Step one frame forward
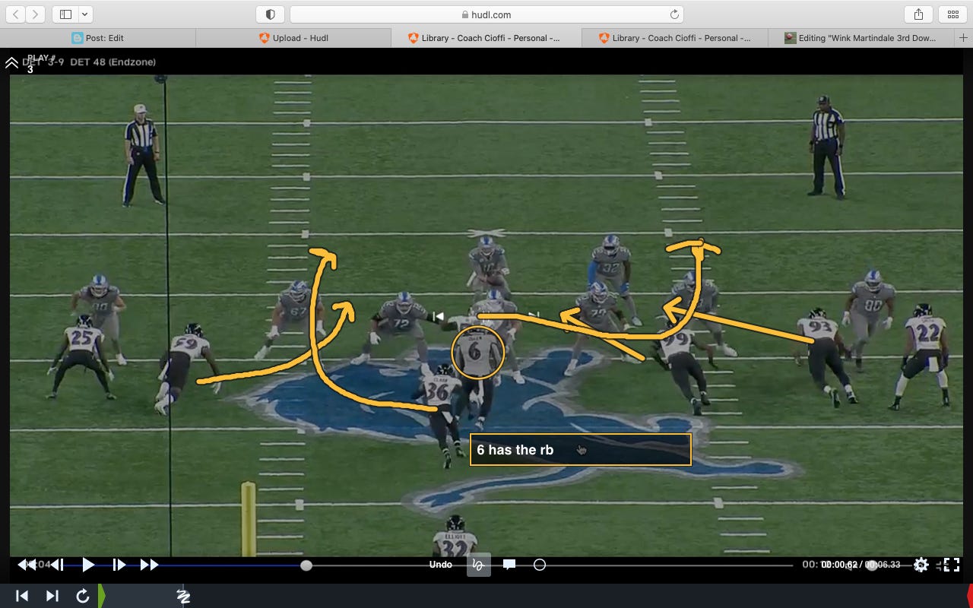 click(x=119, y=565)
